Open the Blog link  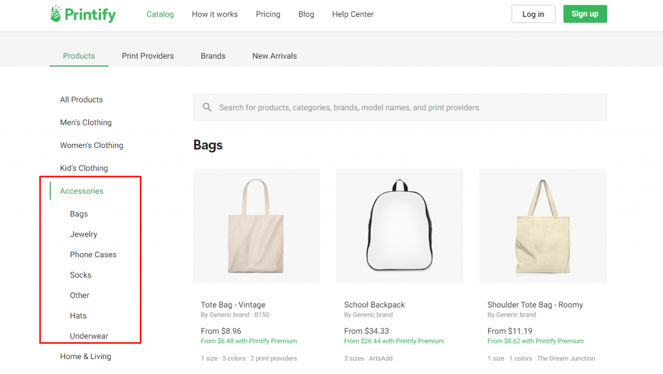pyautogui.click(x=306, y=14)
